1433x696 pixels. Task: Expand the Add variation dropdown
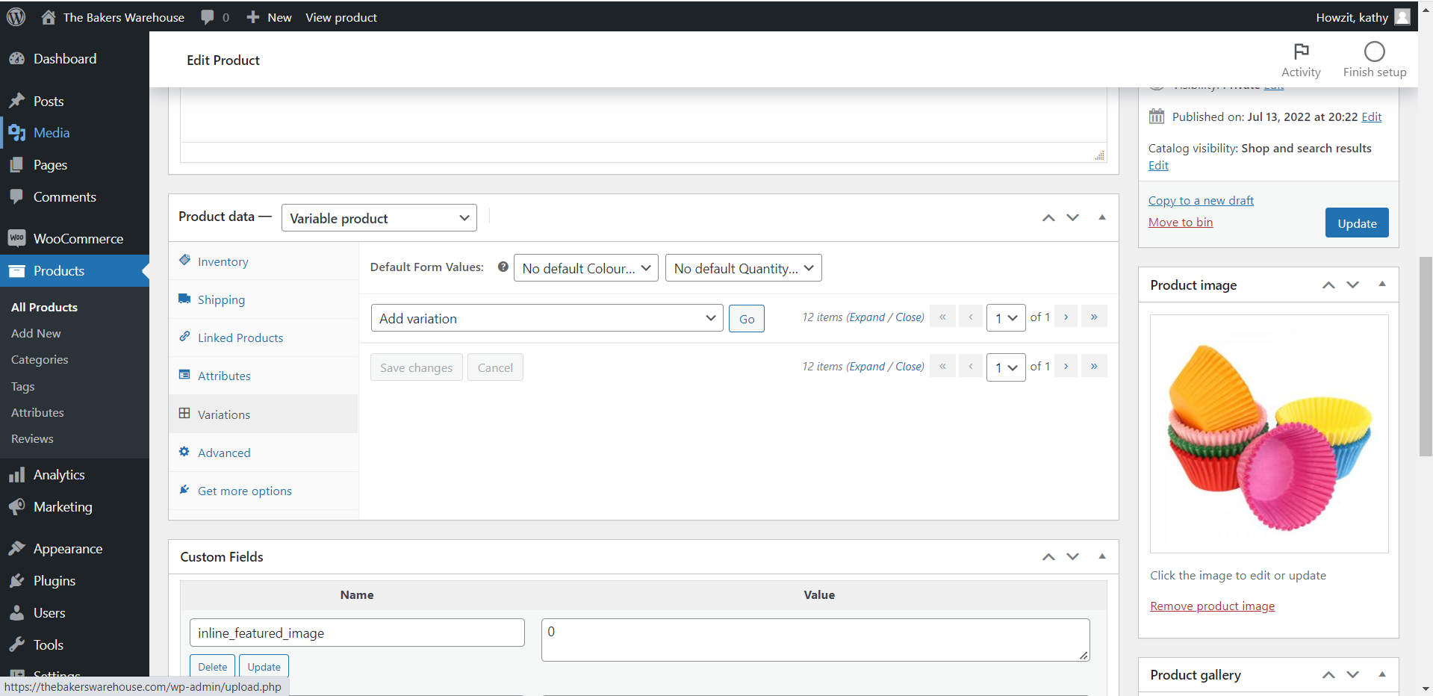pyautogui.click(x=547, y=318)
